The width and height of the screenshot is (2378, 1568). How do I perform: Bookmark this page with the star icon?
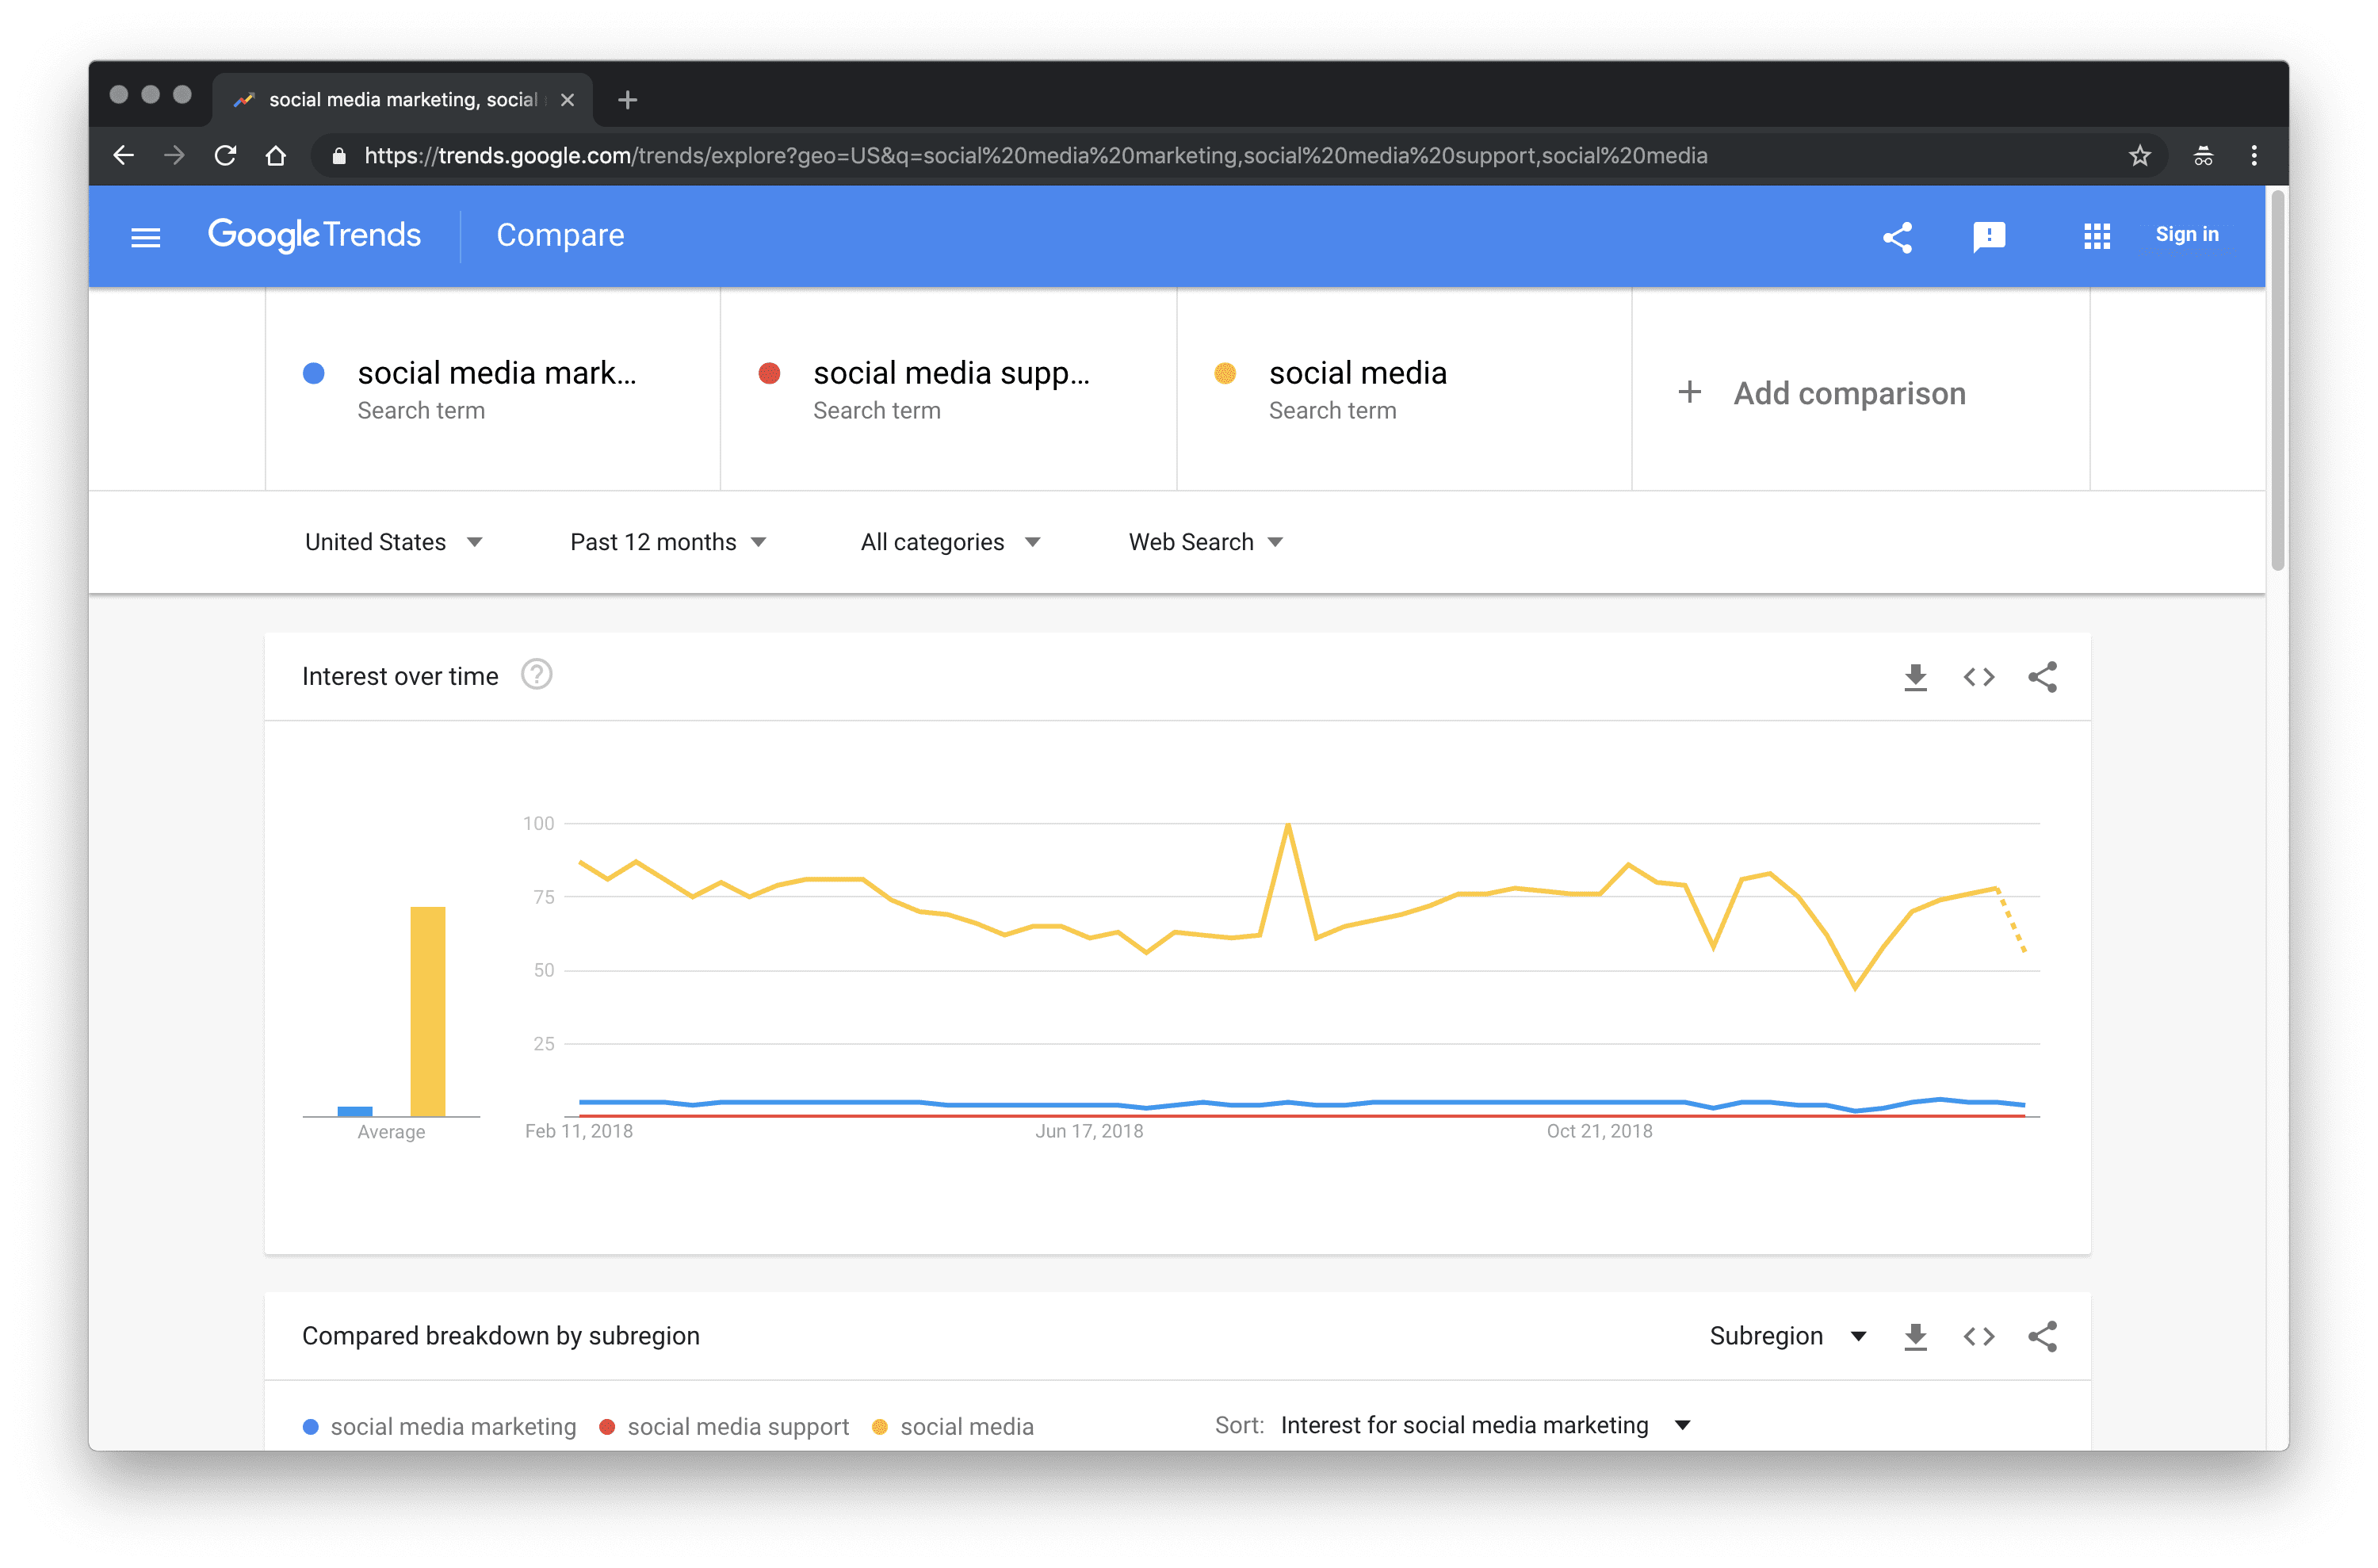click(x=2140, y=156)
